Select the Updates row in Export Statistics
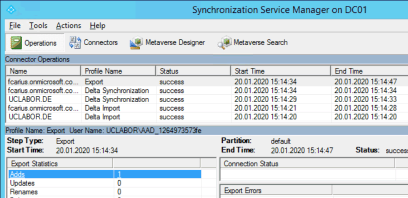This screenshot has height=198, width=408. click(x=105, y=183)
